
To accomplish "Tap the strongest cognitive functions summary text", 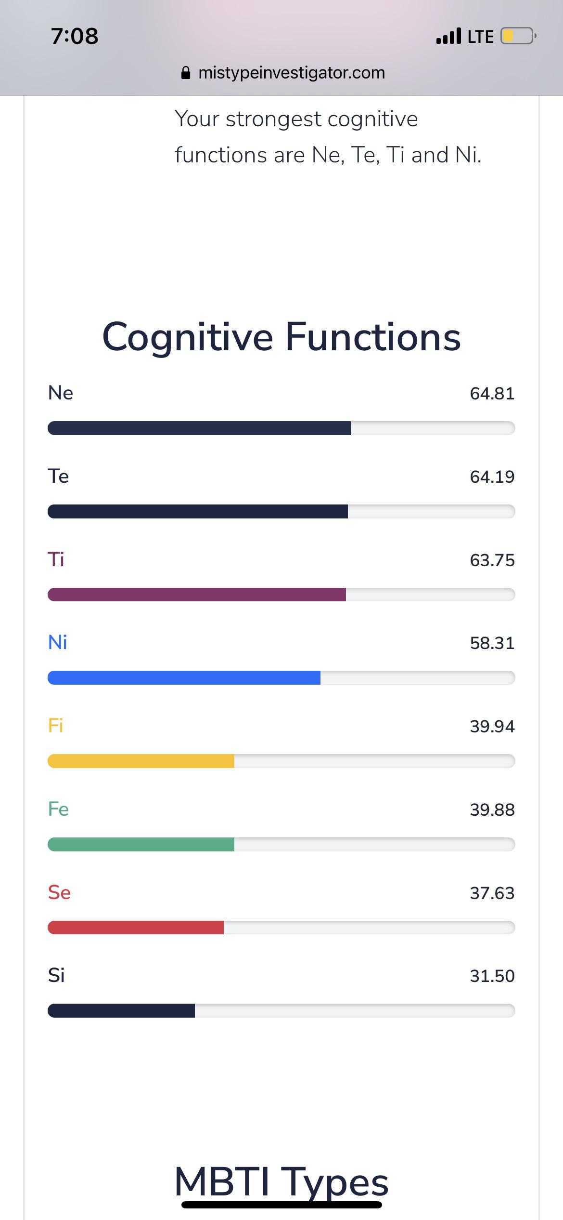I will pos(327,137).
